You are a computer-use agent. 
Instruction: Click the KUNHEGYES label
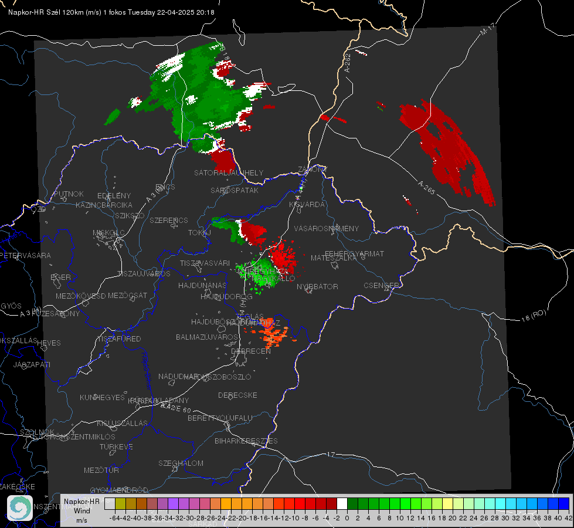tap(102, 397)
